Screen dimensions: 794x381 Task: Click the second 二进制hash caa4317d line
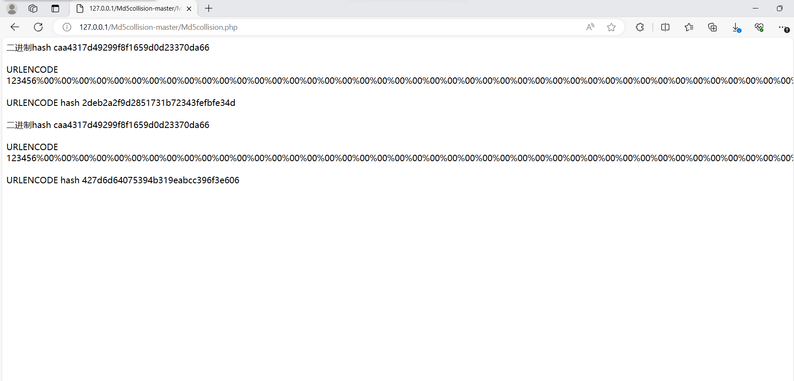pyautogui.click(x=108, y=125)
